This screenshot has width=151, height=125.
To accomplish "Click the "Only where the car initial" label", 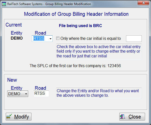I will tap(91, 39).
